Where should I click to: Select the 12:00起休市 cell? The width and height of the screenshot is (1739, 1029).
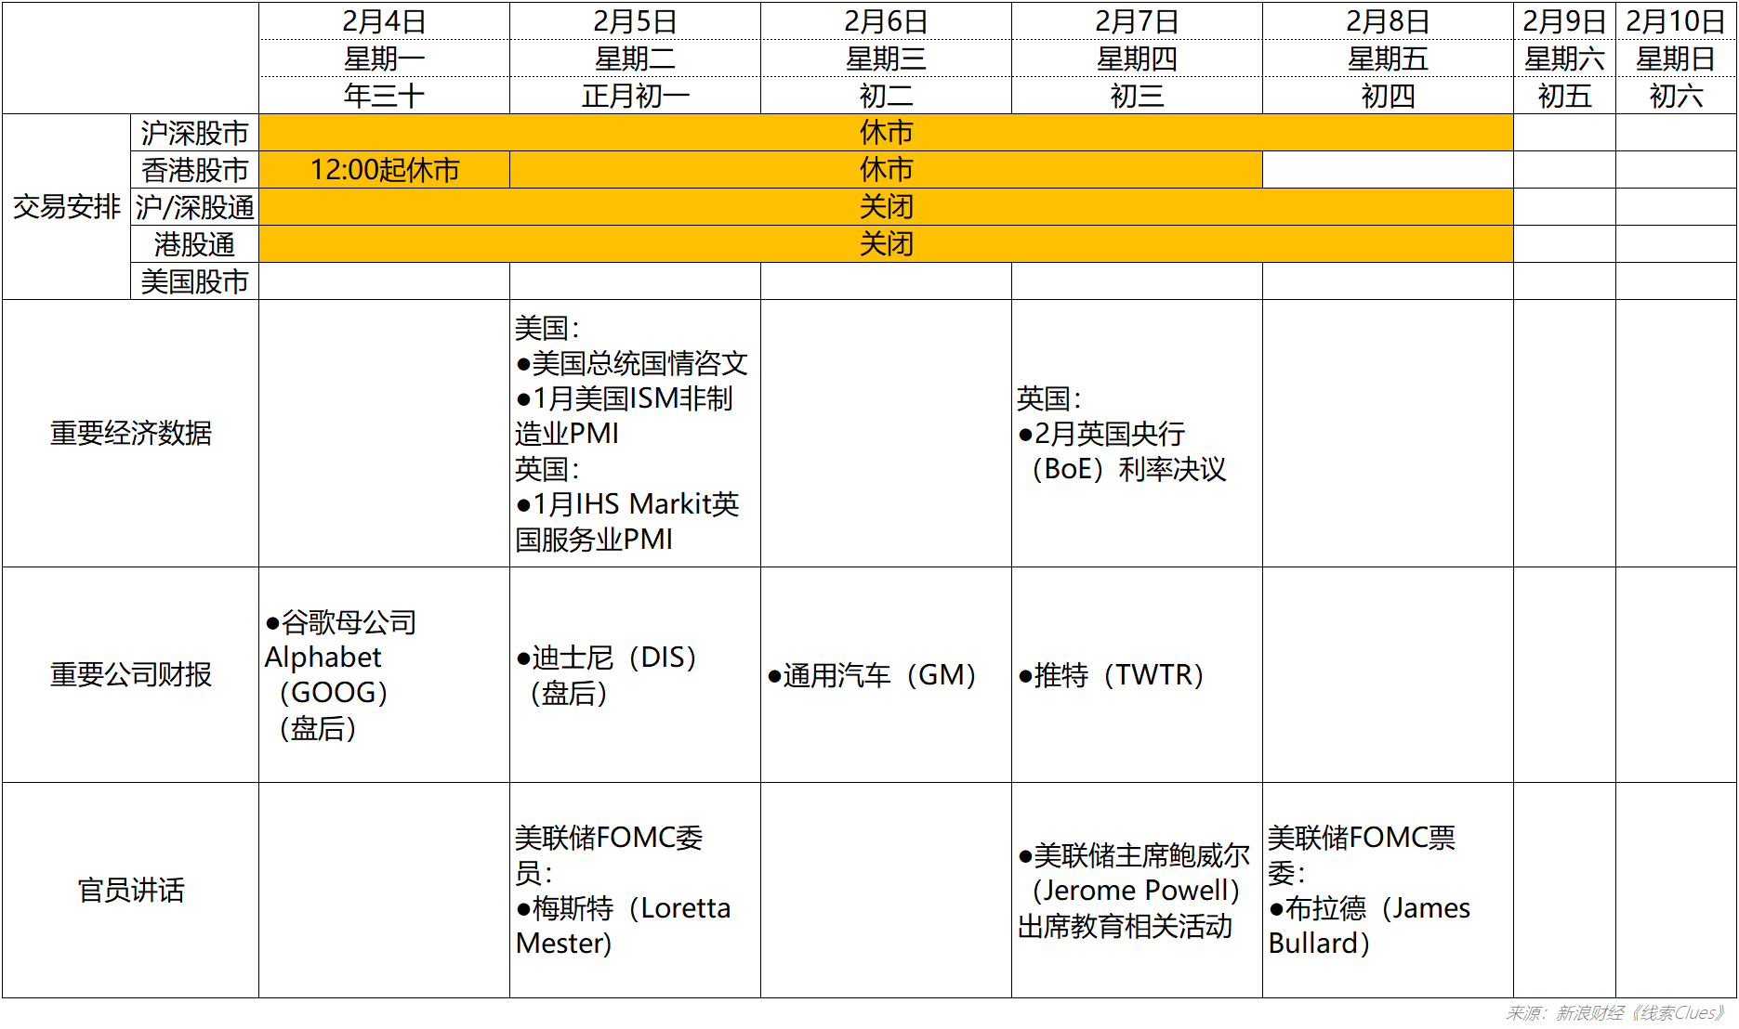click(385, 170)
